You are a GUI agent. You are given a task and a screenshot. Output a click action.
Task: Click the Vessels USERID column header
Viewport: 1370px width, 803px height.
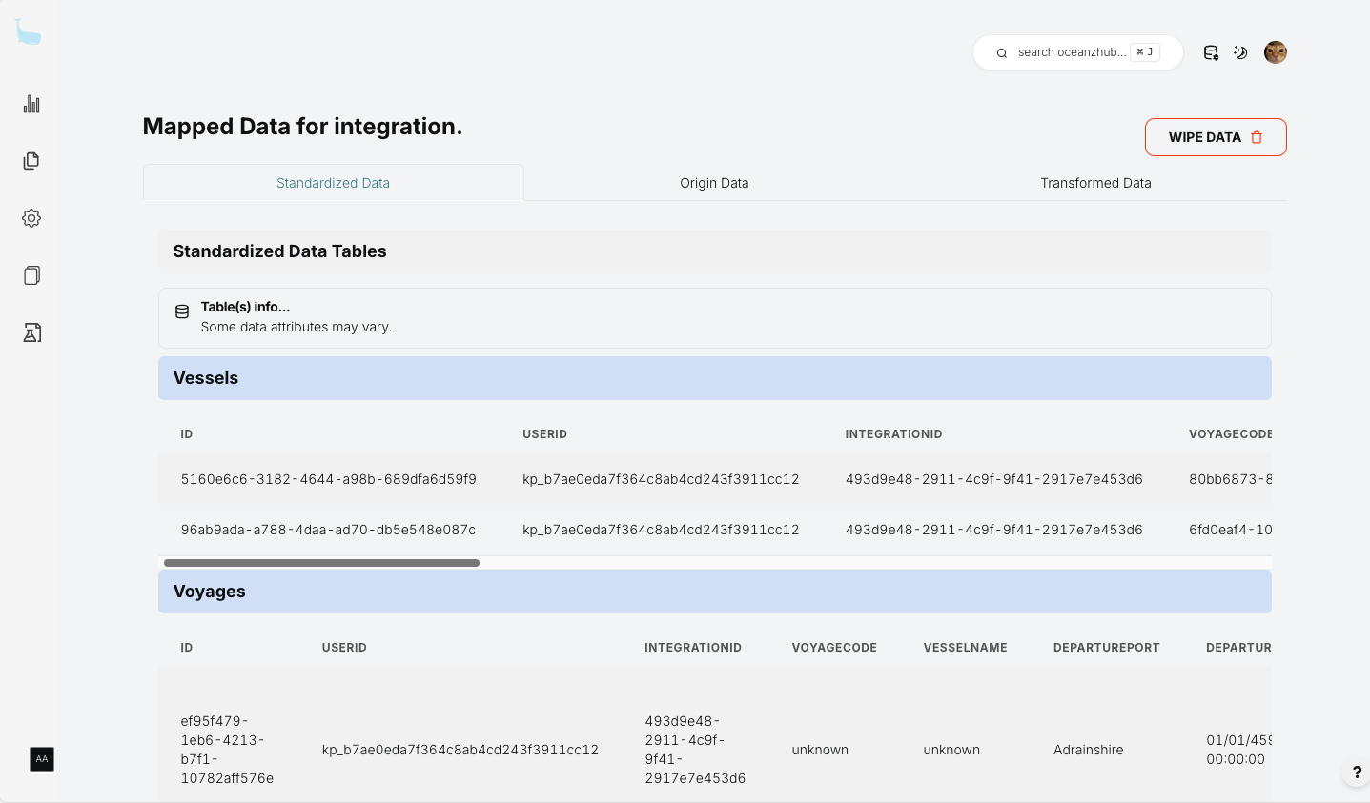pyautogui.click(x=544, y=434)
